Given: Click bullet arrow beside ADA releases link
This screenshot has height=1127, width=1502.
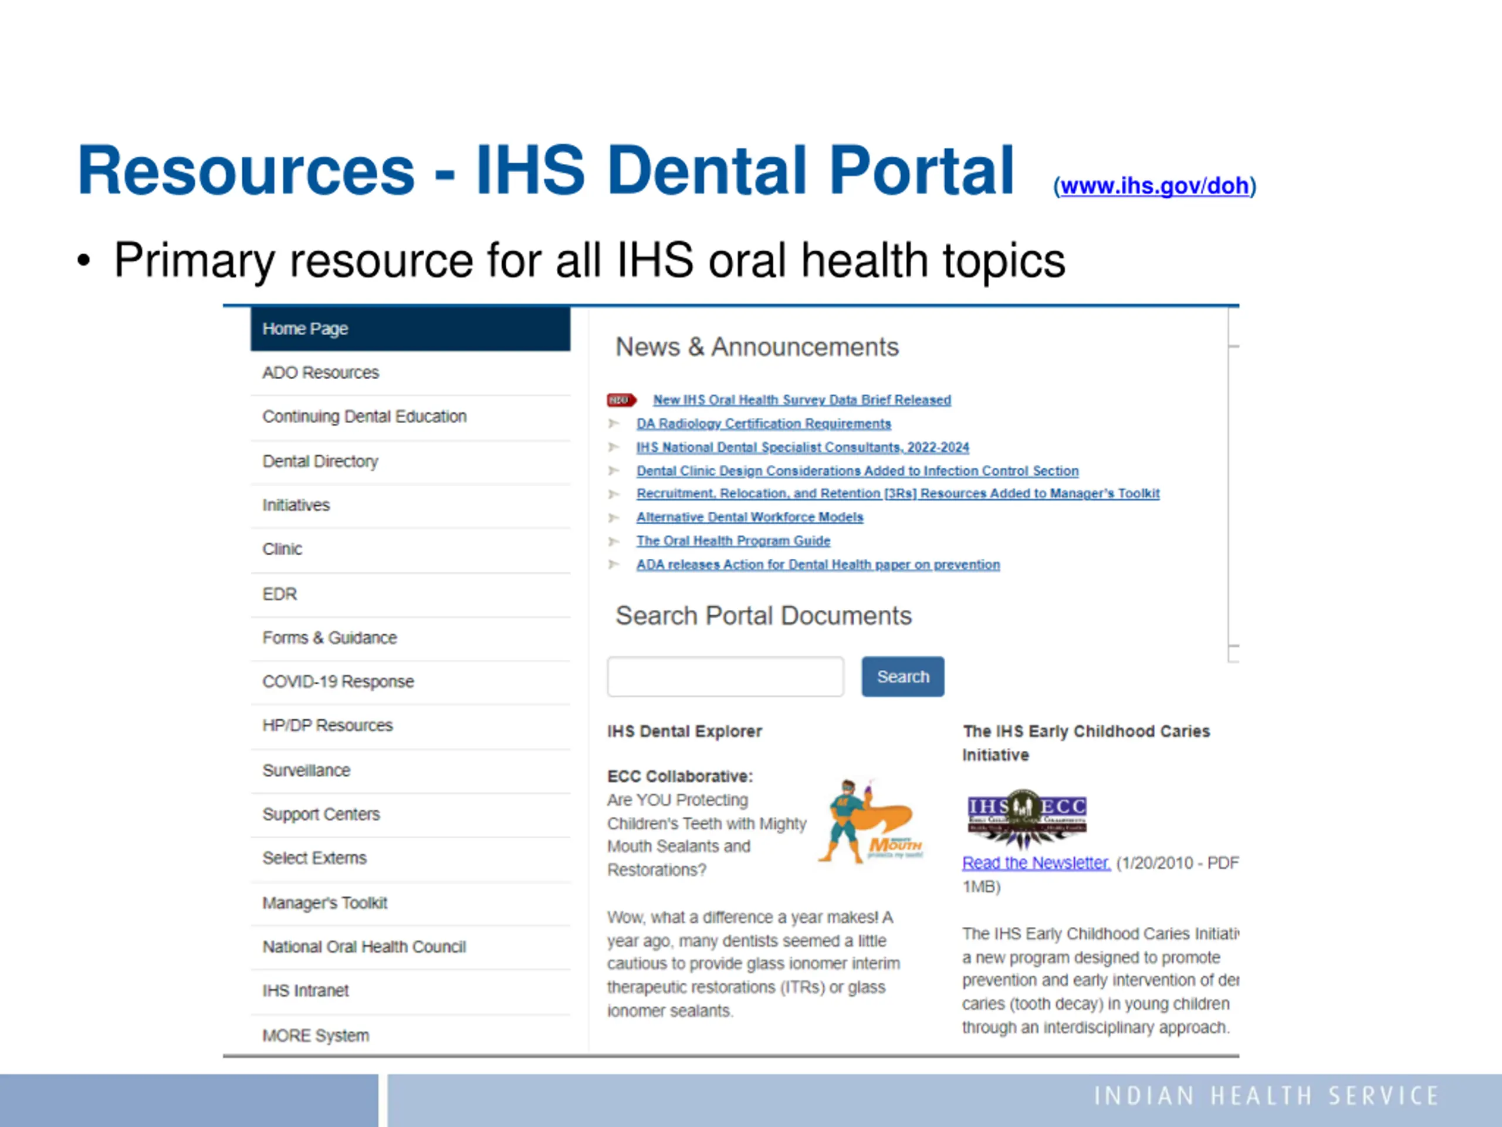Looking at the screenshot, I should point(614,565).
